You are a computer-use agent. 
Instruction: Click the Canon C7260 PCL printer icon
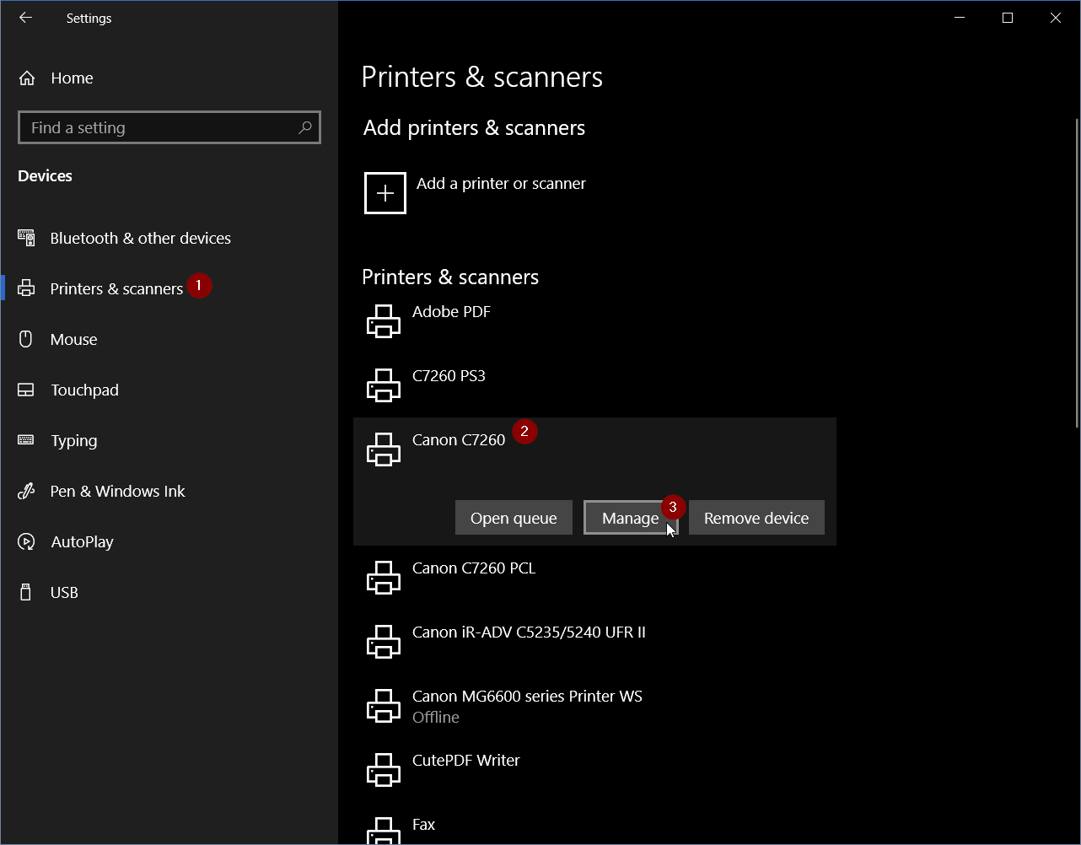[384, 578]
